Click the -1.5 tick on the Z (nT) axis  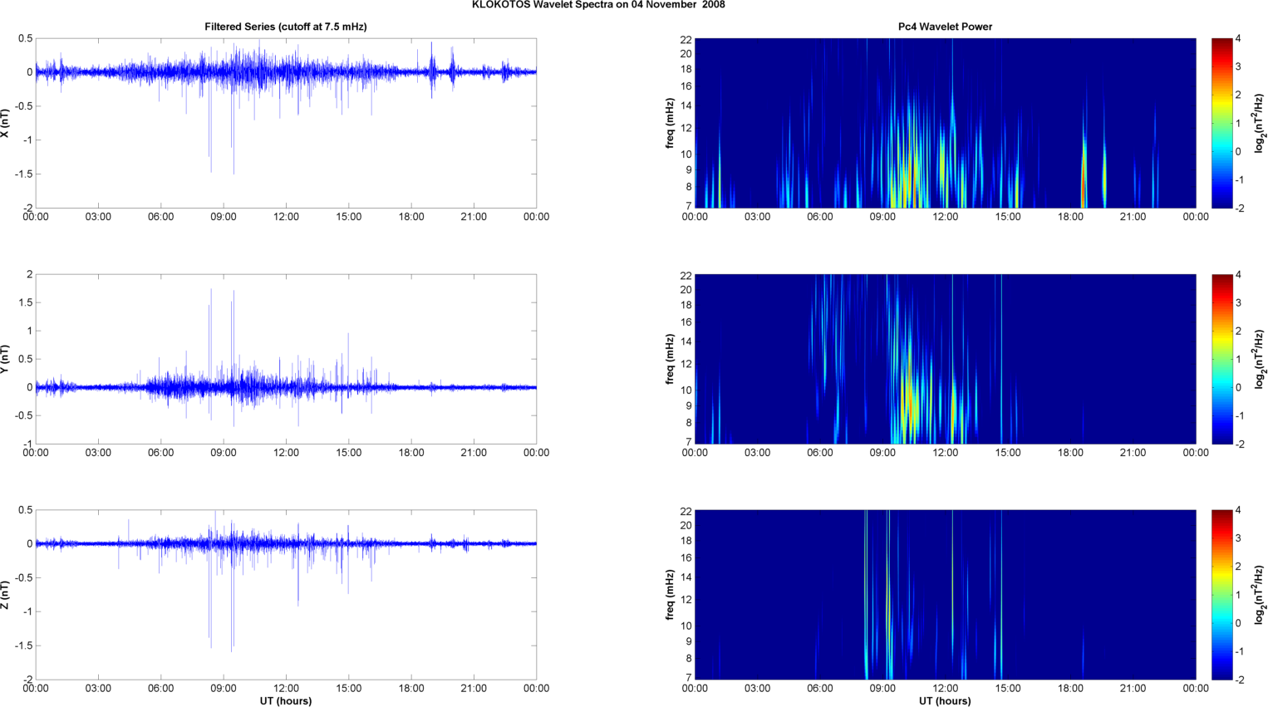point(24,646)
